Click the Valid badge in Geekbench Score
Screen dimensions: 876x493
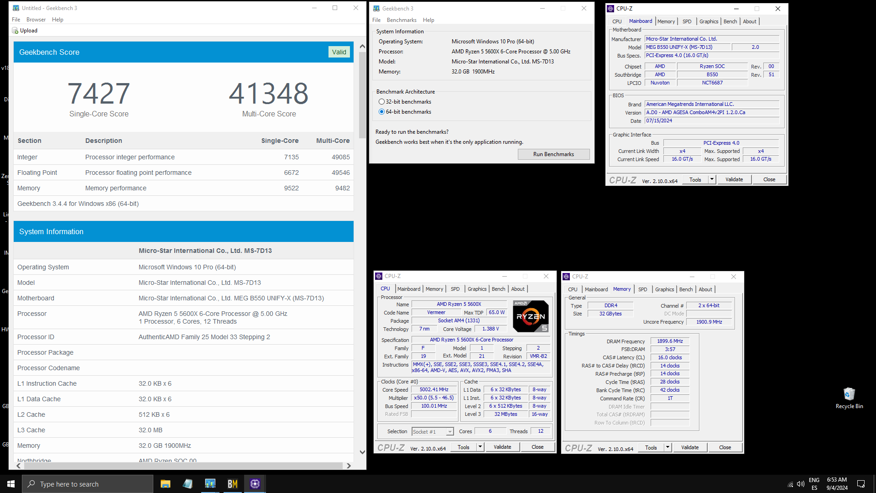pyautogui.click(x=339, y=52)
